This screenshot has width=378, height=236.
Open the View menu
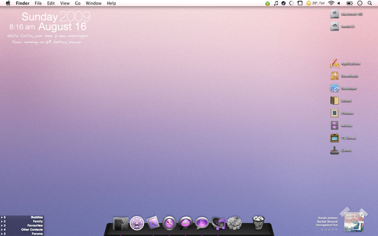point(65,3)
